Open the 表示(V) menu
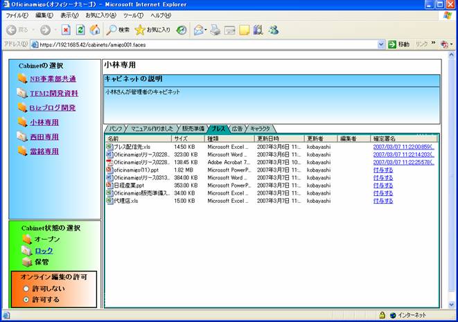 [x=69, y=15]
